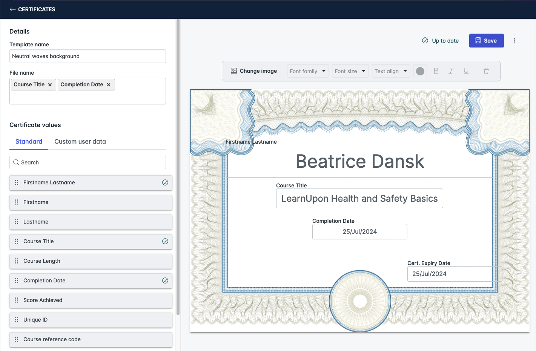This screenshot has width=536, height=351.
Task: Click the Bold formatting icon
Action: pos(436,71)
